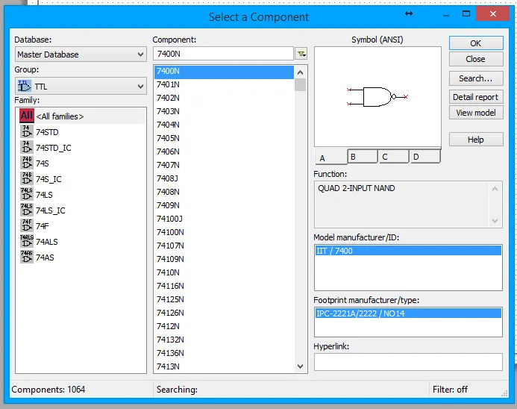517x409 pixels.
Task: Switch to symbol section tab B
Action: (x=363, y=157)
